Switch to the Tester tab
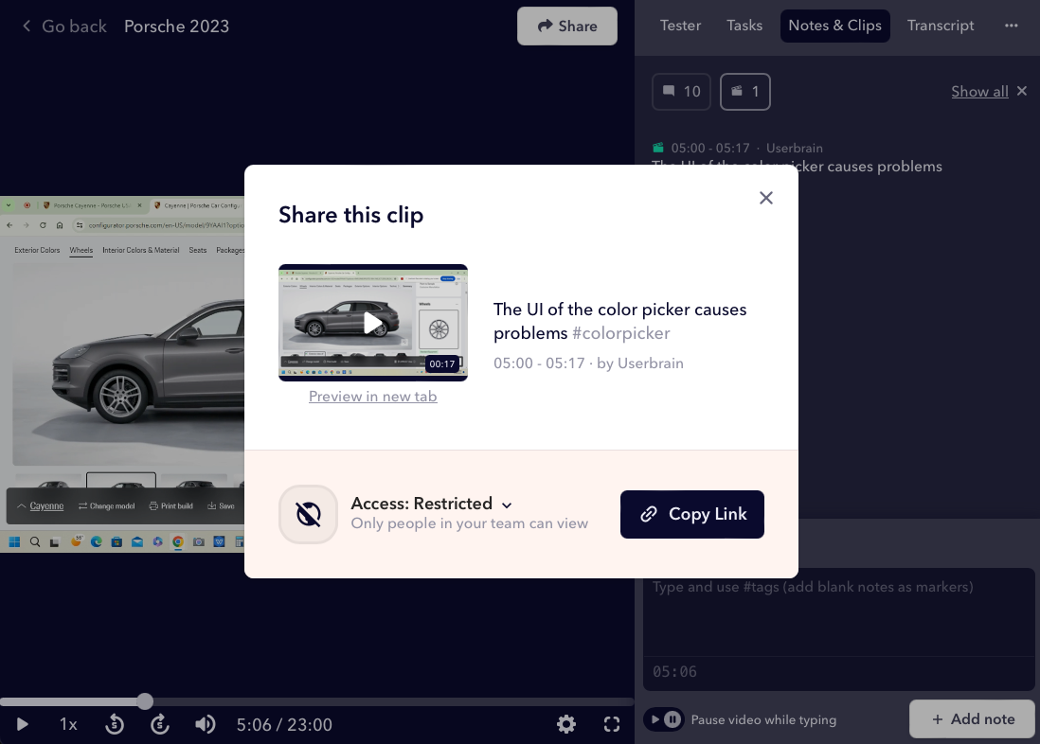Screen dimensions: 1040x744 [680, 26]
